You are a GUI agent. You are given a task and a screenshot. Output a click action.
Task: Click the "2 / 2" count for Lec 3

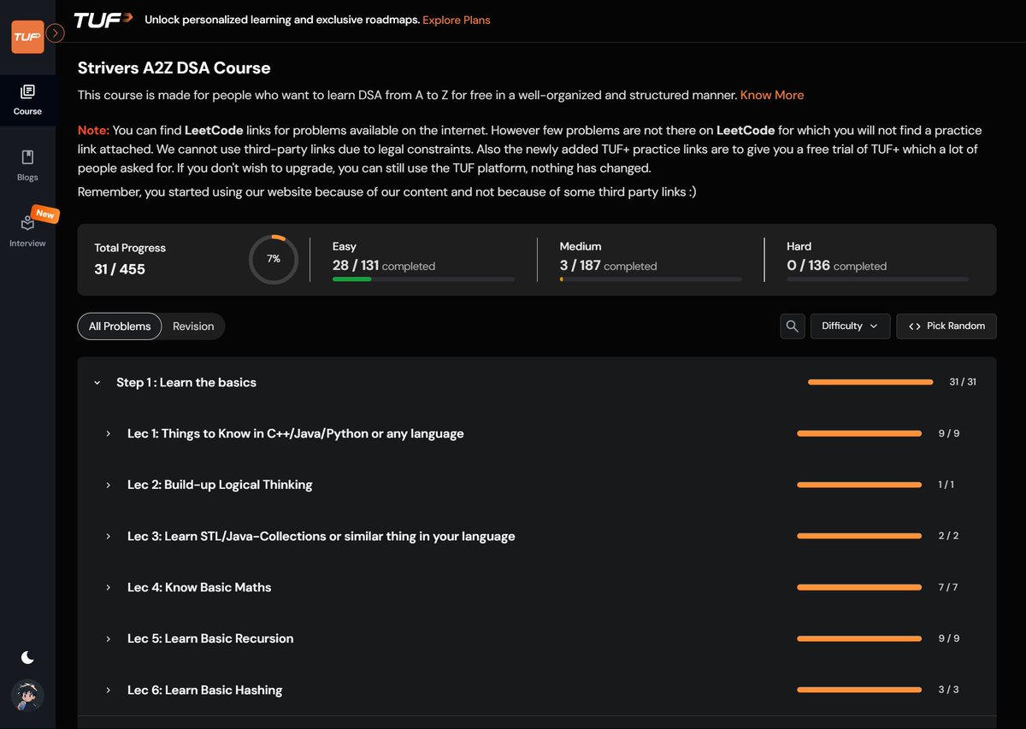point(948,536)
